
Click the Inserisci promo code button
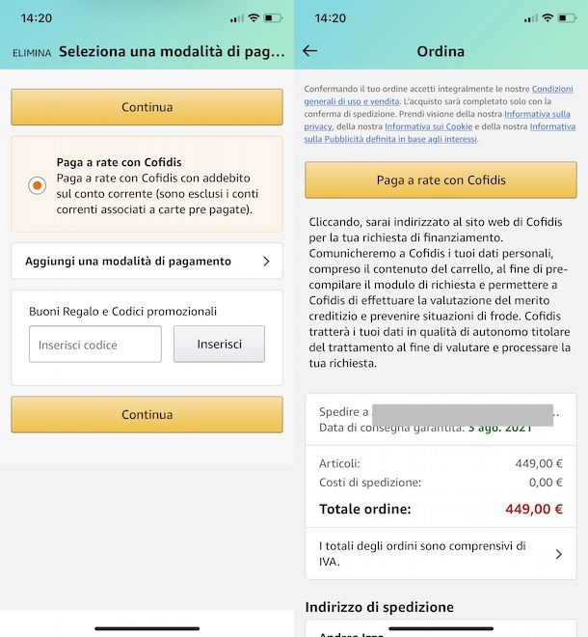click(219, 345)
